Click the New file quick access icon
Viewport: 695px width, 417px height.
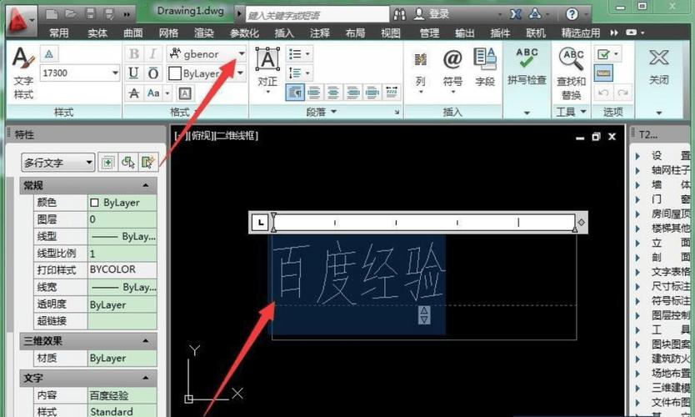52,14
